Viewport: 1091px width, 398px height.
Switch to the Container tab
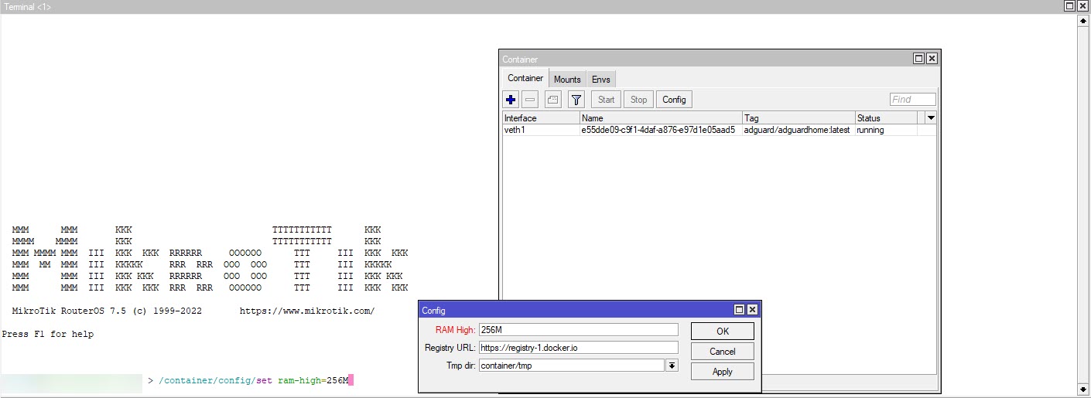tap(525, 78)
